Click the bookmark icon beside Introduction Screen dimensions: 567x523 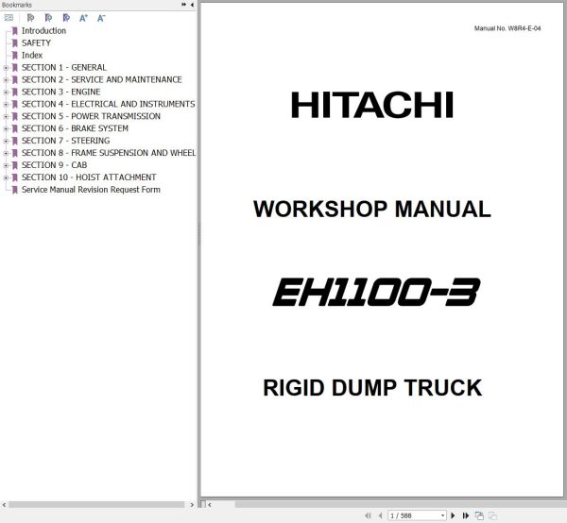coord(15,31)
